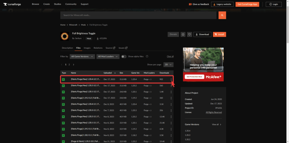Switch to the Description tab

point(67,48)
